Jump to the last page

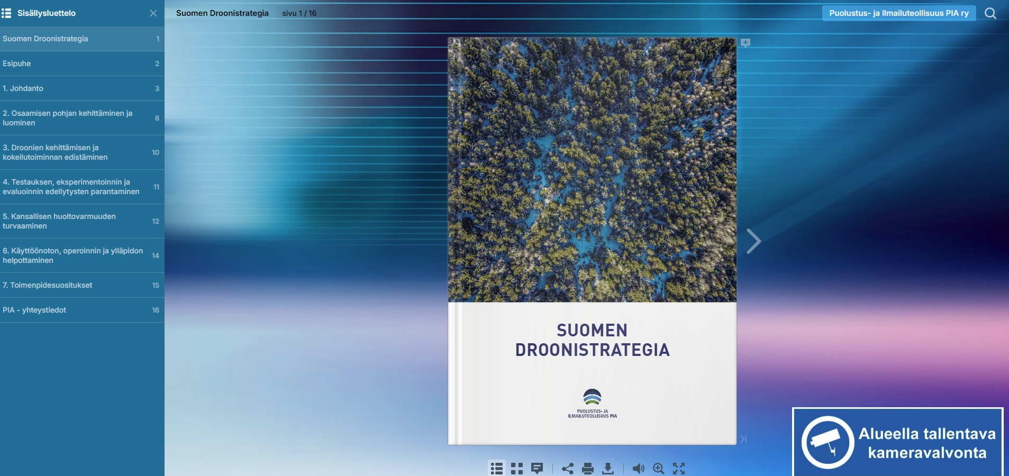click(x=743, y=439)
